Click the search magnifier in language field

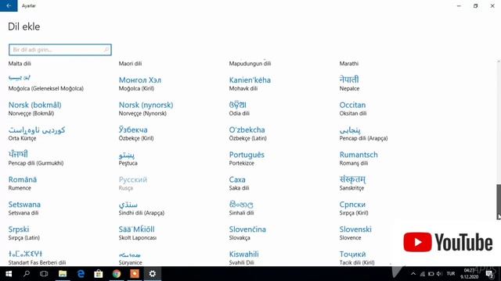[x=106, y=50]
